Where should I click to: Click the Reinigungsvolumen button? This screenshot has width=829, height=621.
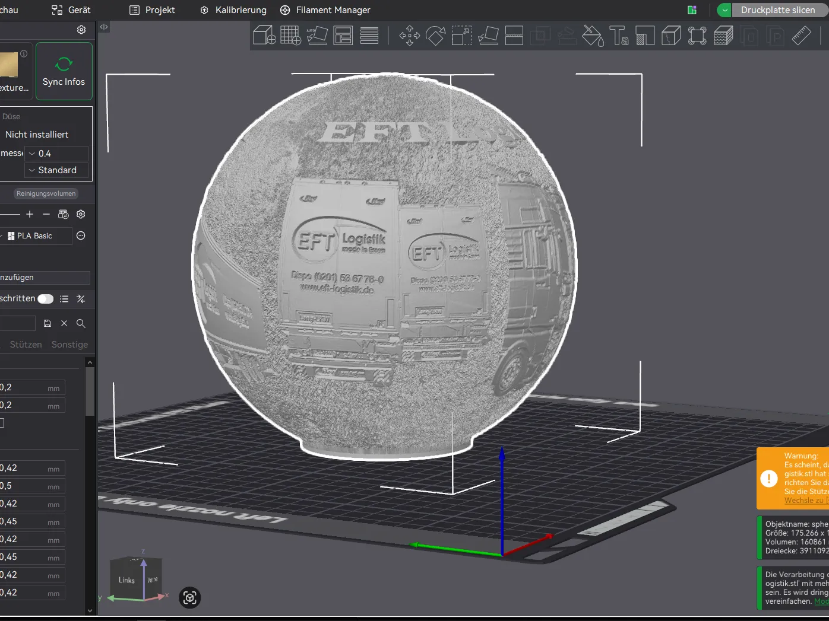[46, 193]
